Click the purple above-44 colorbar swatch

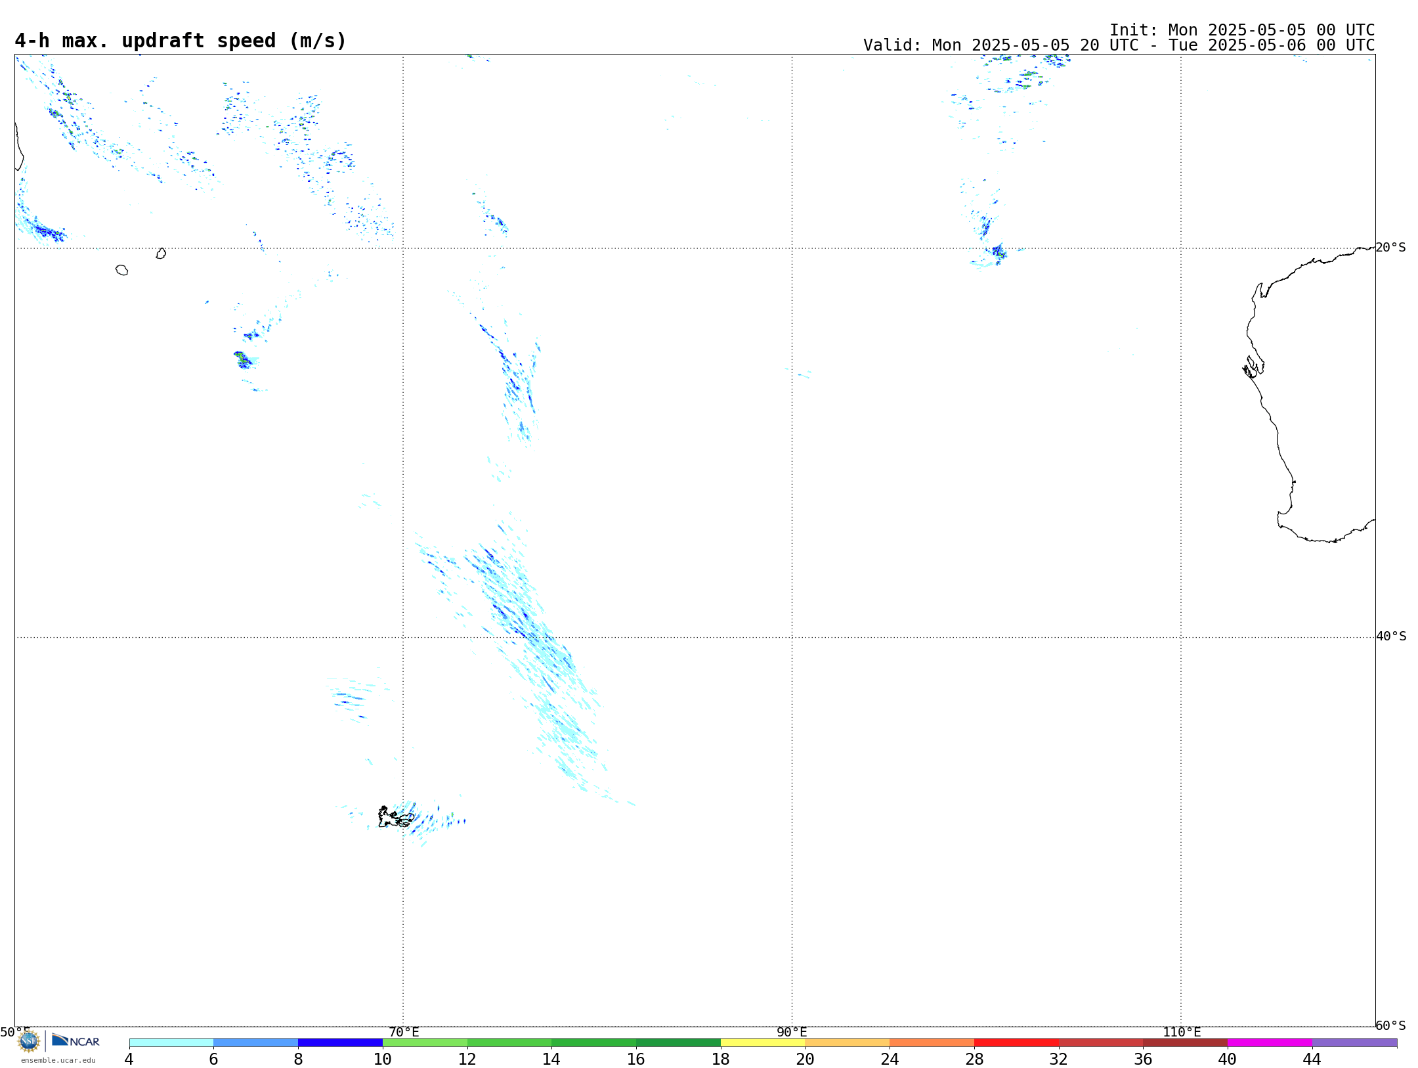[1354, 1042]
